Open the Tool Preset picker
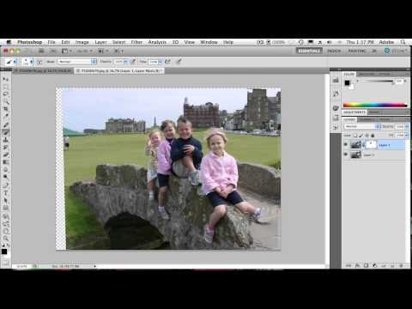This screenshot has width=412, height=309. 11,62
